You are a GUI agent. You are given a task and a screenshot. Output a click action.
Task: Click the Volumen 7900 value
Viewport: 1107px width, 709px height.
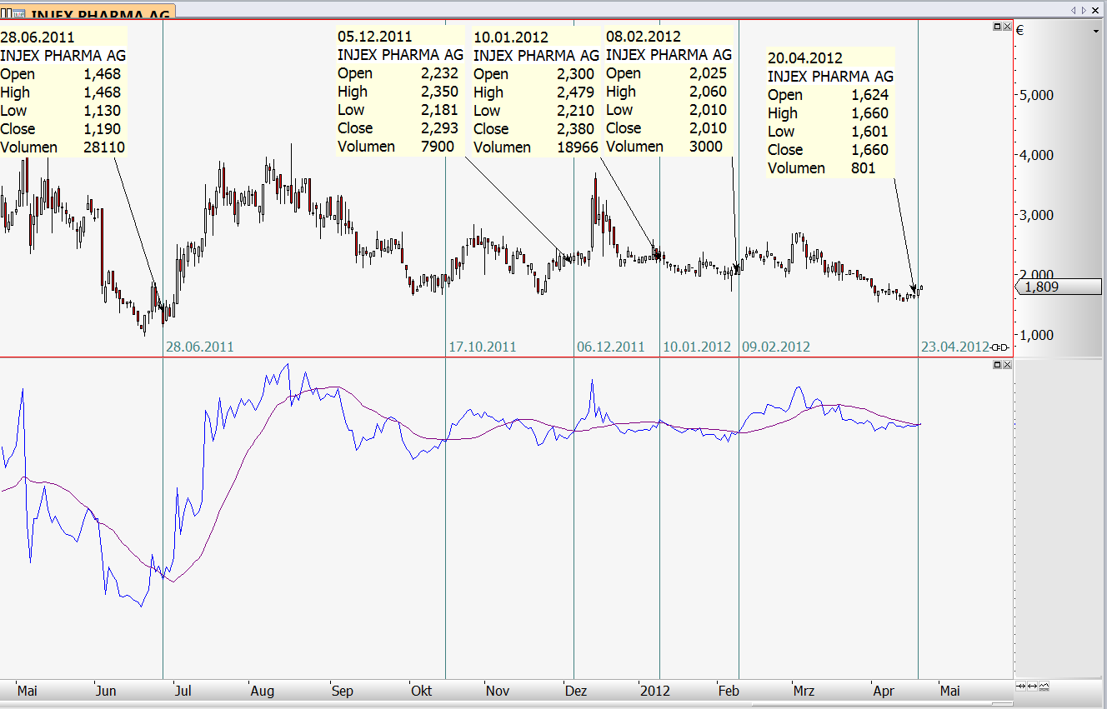click(438, 147)
